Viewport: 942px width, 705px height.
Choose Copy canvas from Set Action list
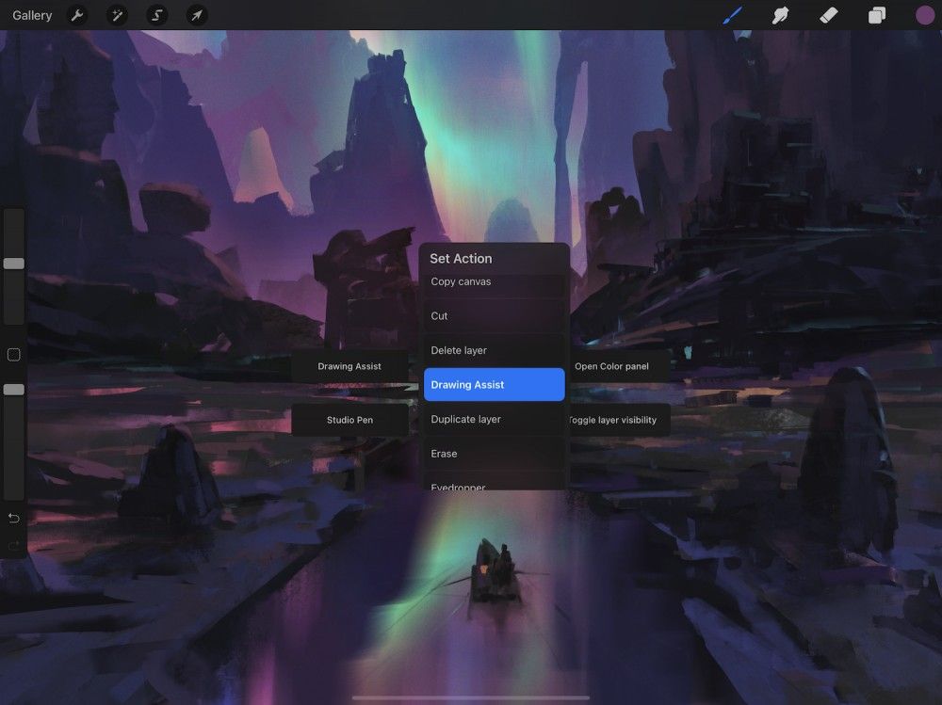coord(494,281)
